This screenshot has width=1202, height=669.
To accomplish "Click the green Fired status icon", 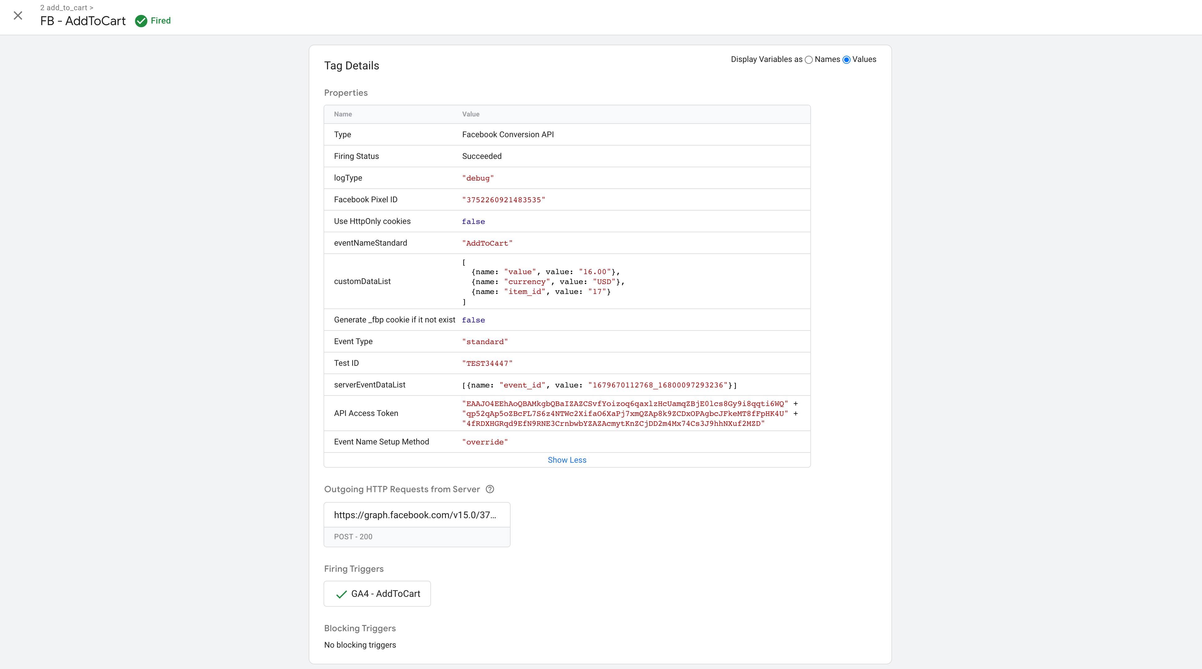I will pos(142,20).
